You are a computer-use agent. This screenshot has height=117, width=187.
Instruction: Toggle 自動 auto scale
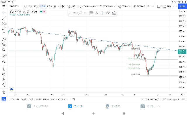[x=183, y=99]
